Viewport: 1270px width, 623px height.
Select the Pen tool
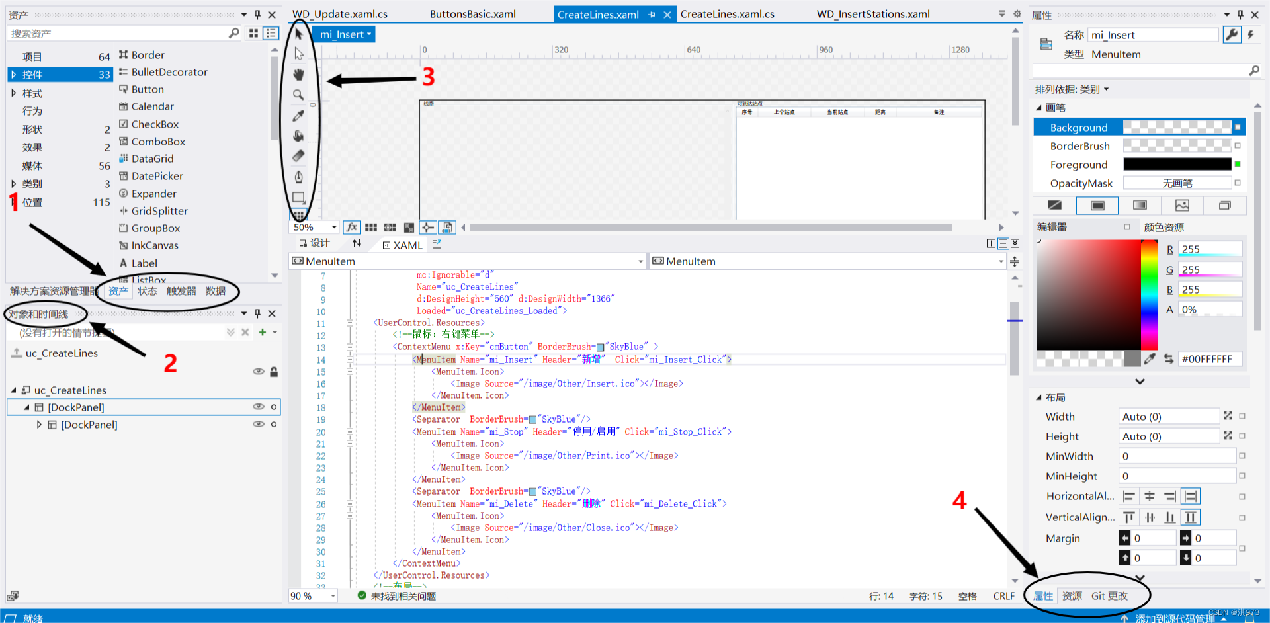point(299,177)
